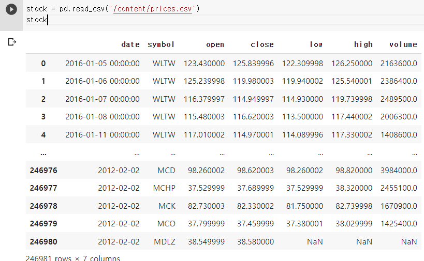
Task: Click the high value 38.320000
Action: tap(354, 188)
